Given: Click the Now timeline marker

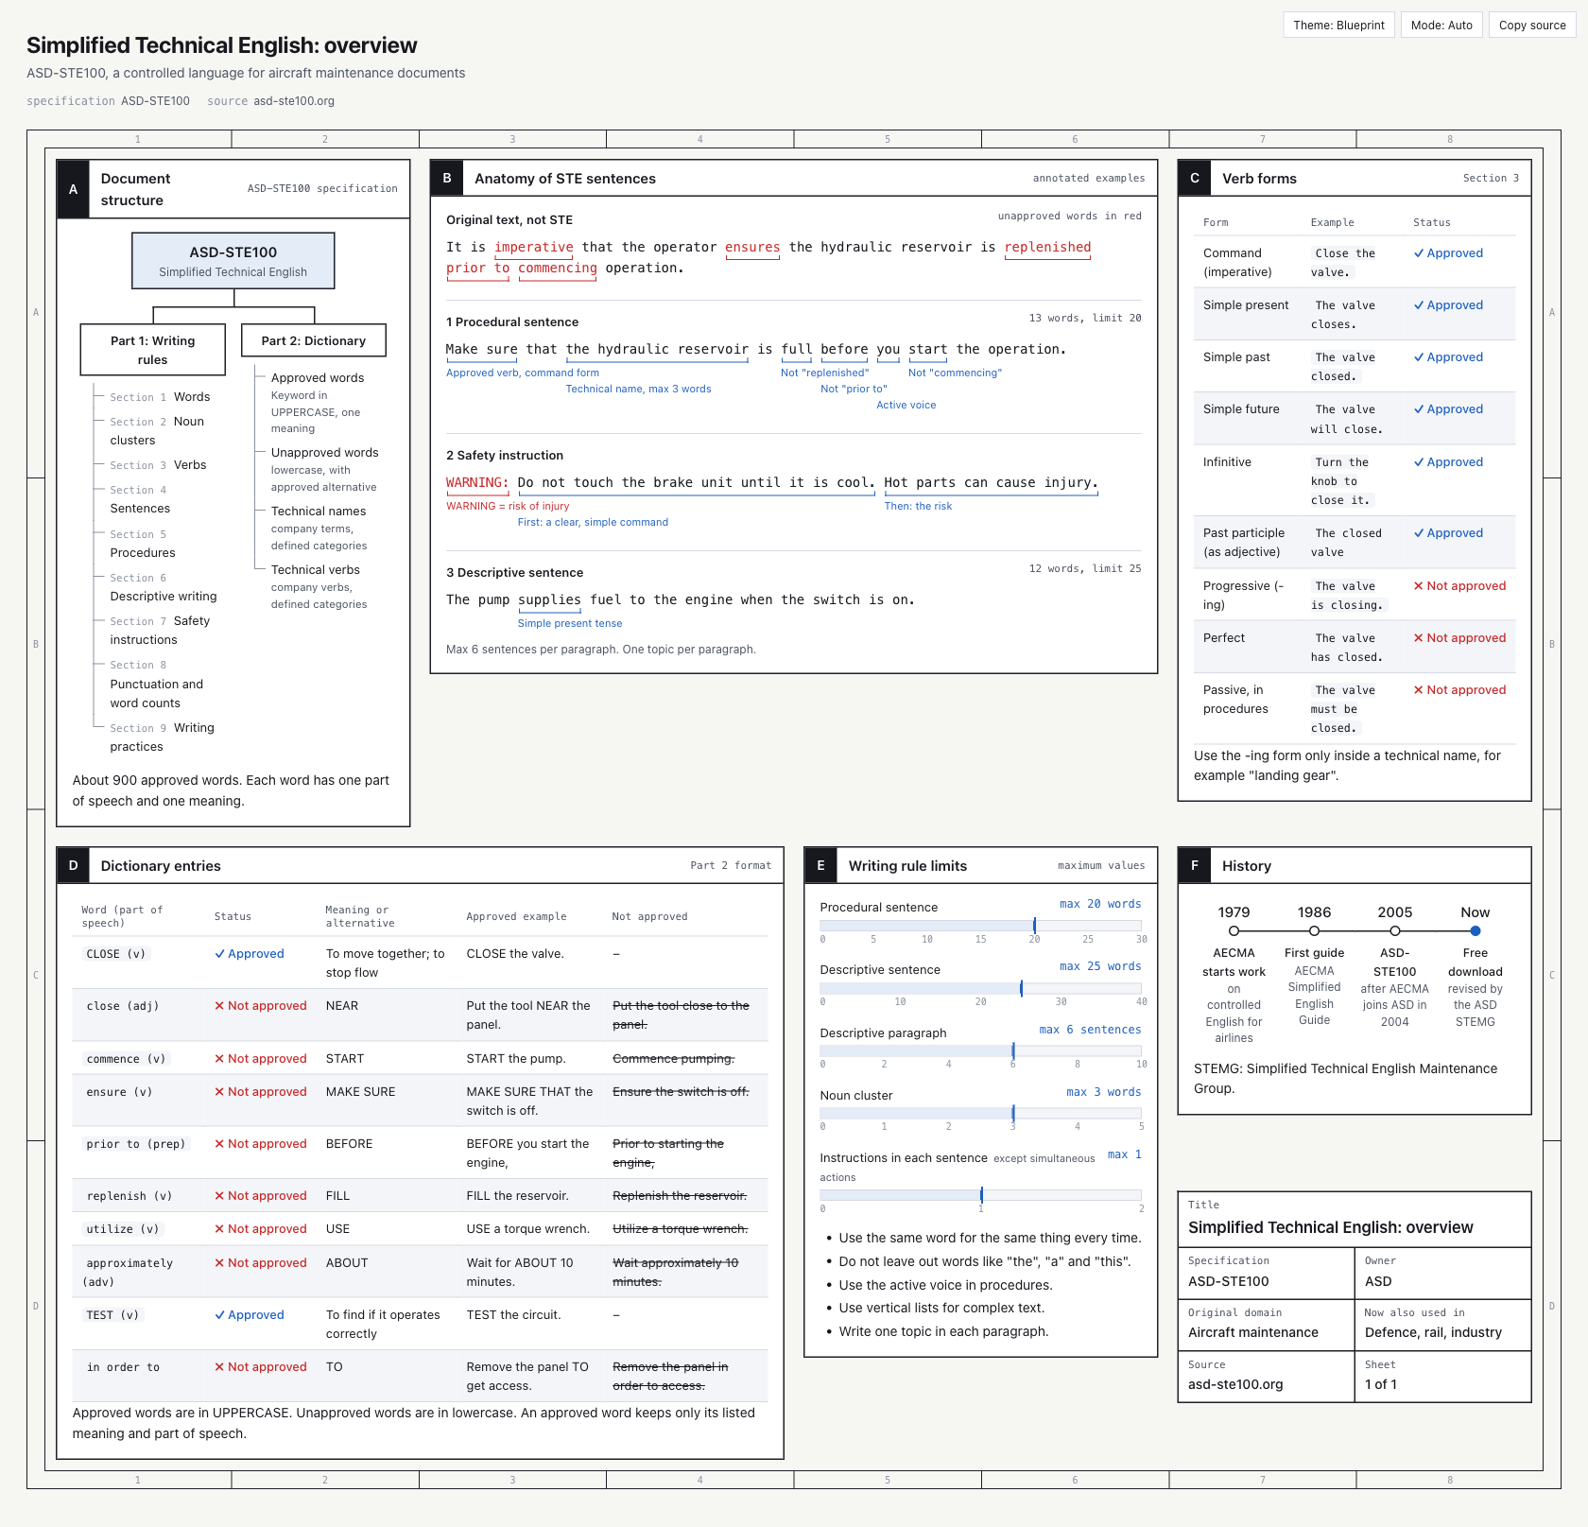Looking at the screenshot, I should click(1476, 930).
